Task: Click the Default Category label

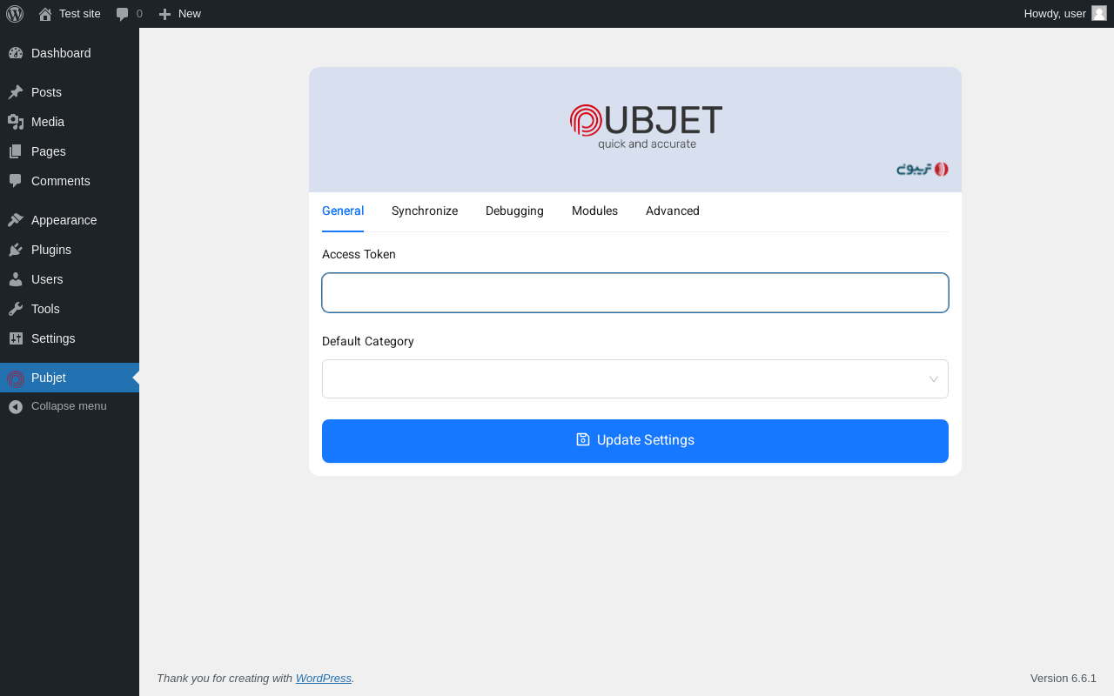Action: tap(368, 341)
